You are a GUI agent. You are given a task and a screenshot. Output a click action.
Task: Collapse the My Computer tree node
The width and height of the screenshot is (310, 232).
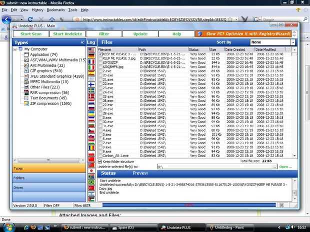15,49
